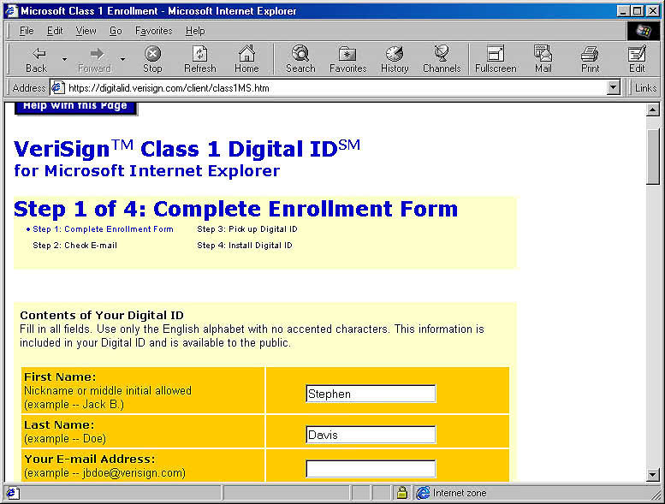Image resolution: width=665 pixels, height=504 pixels.
Task: Go back with the Back toolbar button
Action: pos(37,59)
